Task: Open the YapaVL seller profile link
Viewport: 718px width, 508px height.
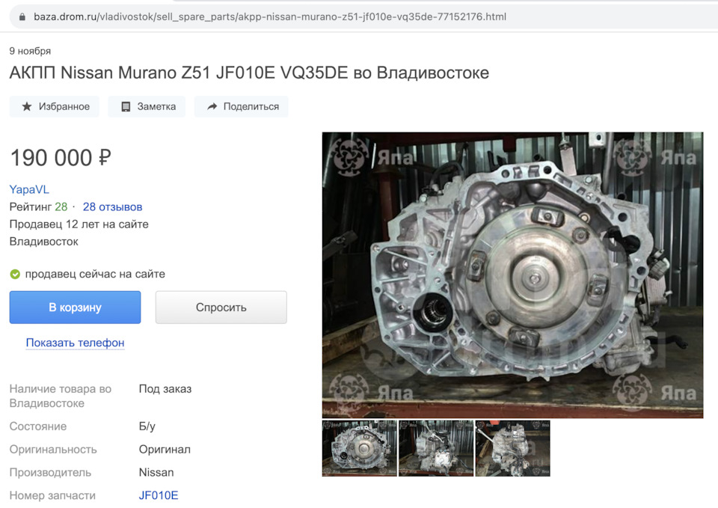Action: pos(29,189)
